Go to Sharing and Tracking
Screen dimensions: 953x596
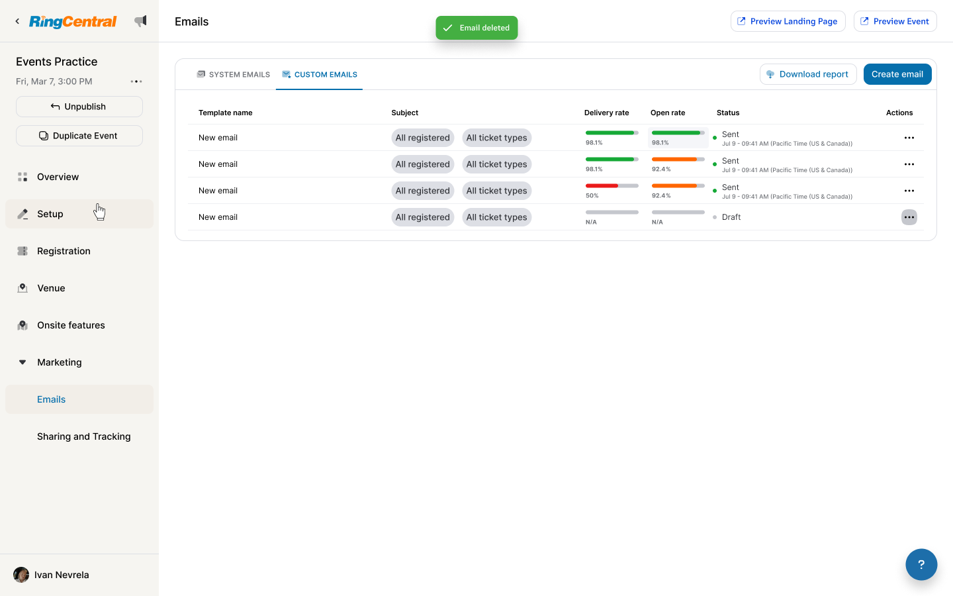tap(83, 436)
